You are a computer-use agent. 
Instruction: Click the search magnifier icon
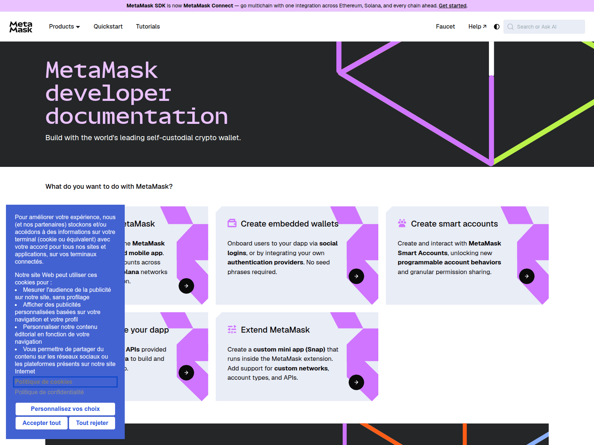(510, 27)
